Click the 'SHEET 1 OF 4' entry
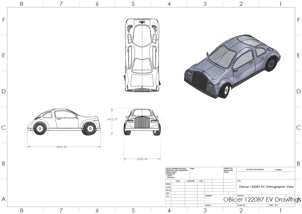The height and width of the screenshot is (214, 302). click(x=273, y=205)
